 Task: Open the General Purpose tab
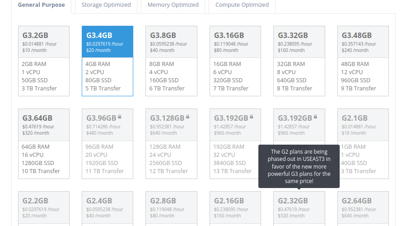(41, 5)
